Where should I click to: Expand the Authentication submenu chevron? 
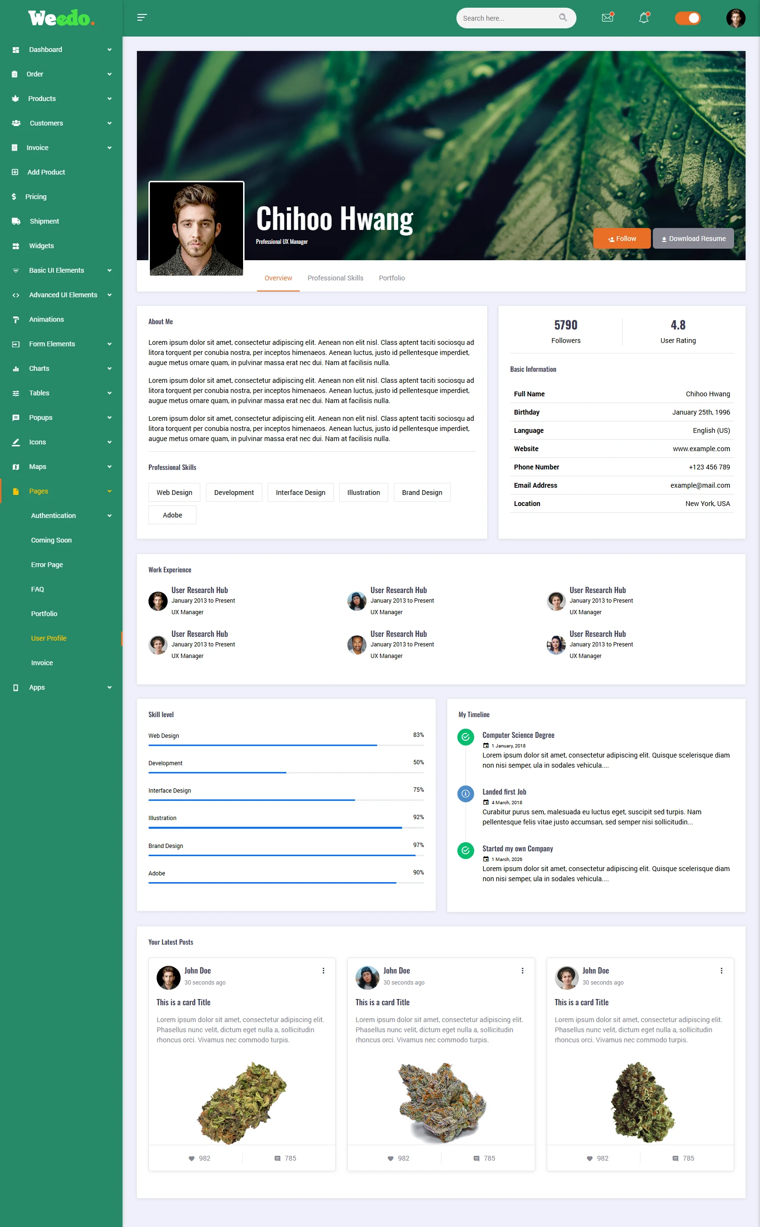coord(110,516)
